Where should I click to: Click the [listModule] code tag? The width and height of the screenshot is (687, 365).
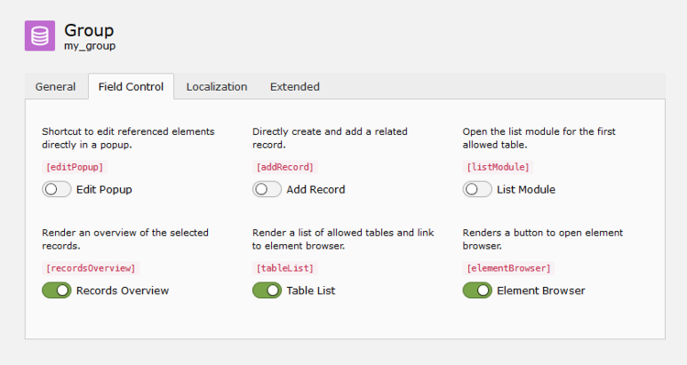[x=498, y=167]
